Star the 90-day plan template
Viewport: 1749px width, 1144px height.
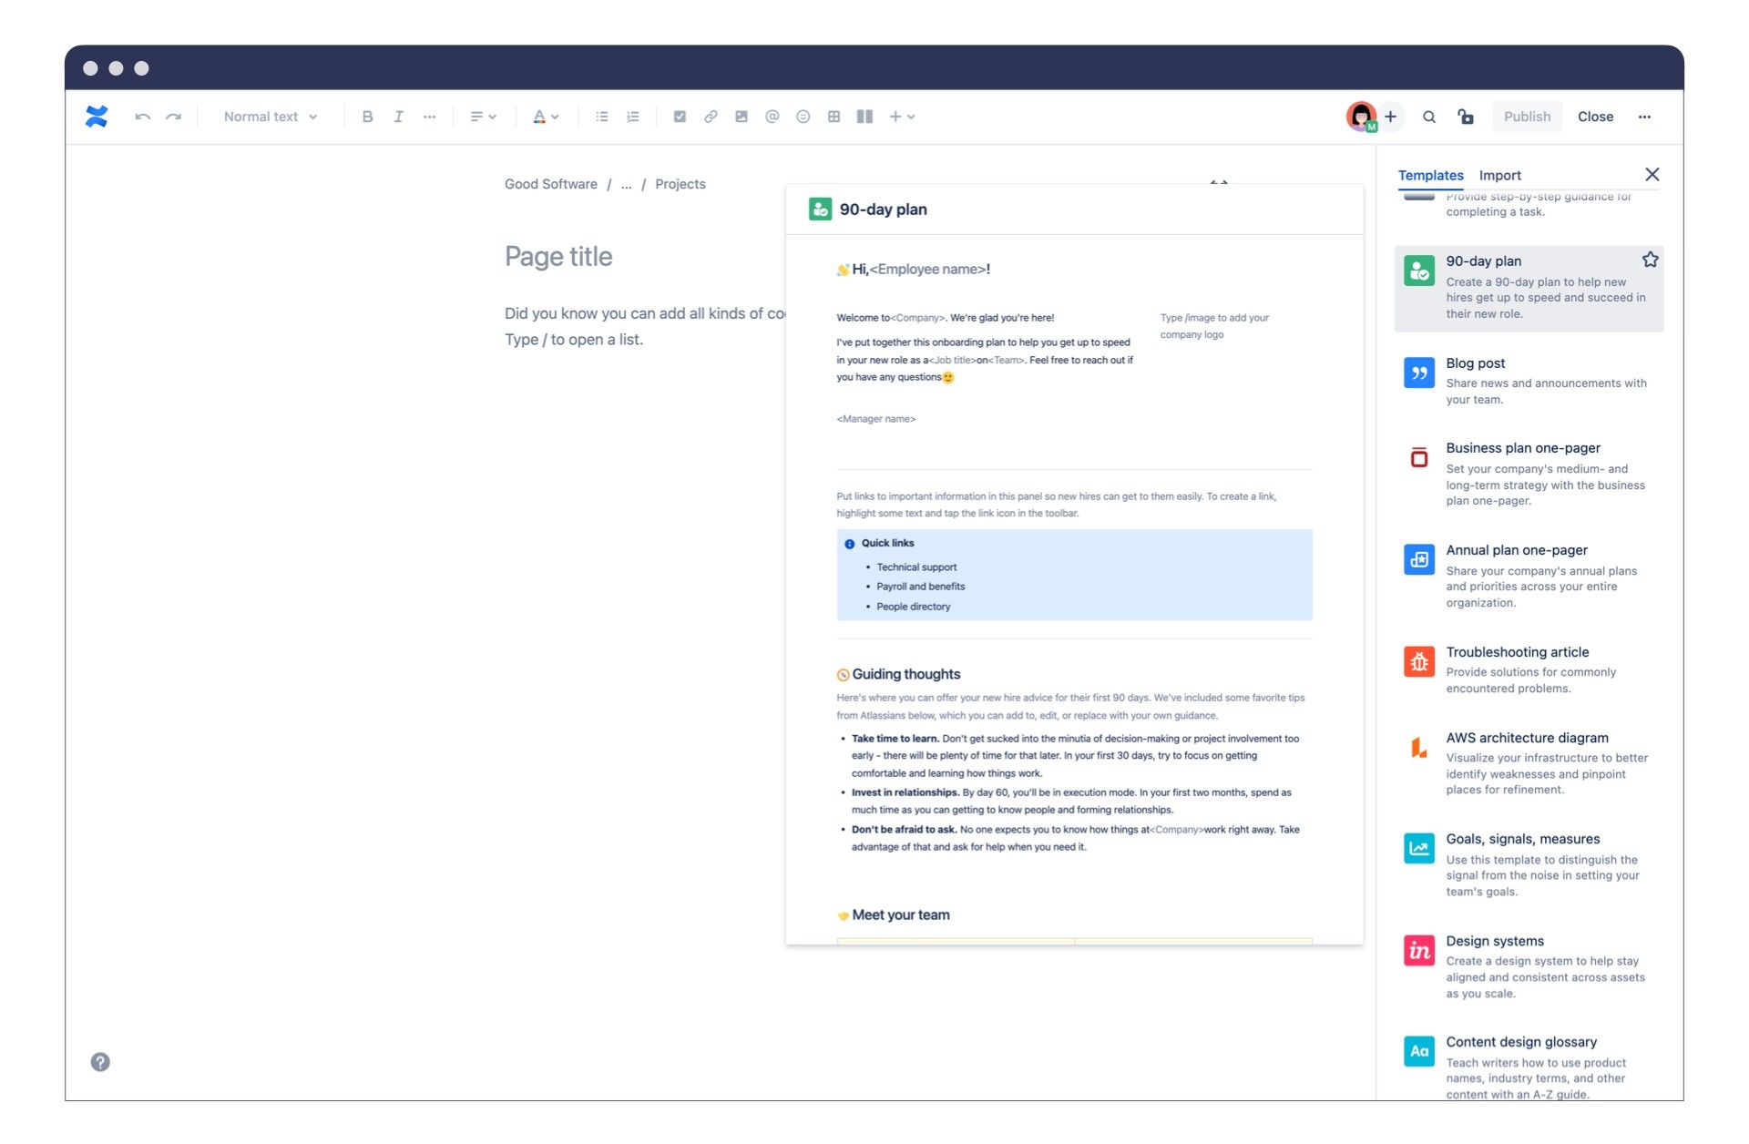[x=1650, y=260]
